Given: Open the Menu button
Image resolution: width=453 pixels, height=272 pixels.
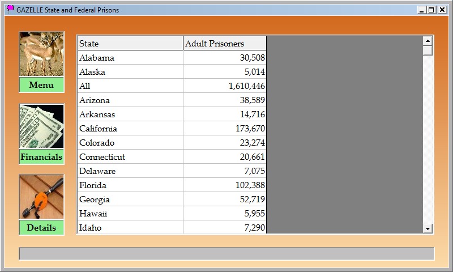Looking at the screenshot, I should 41,85.
